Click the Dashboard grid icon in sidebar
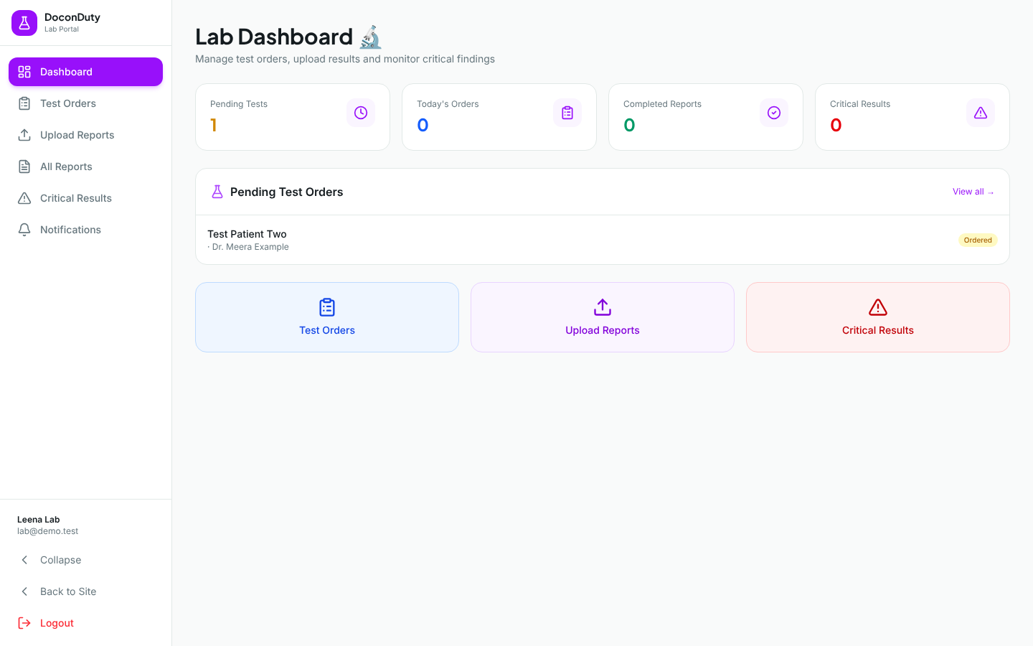 [24, 72]
